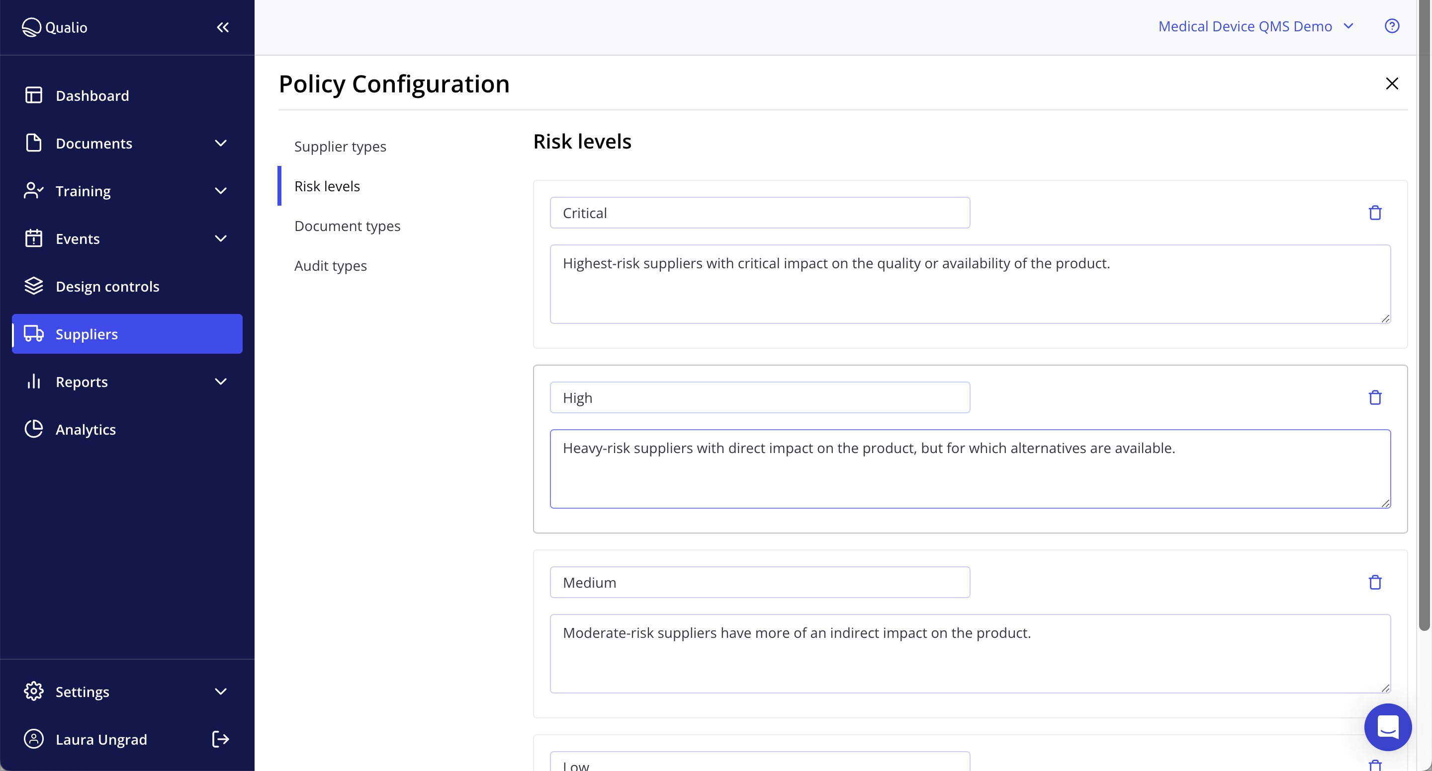The image size is (1432, 771).
Task: Delete the Critical risk level
Action: pyautogui.click(x=1375, y=213)
